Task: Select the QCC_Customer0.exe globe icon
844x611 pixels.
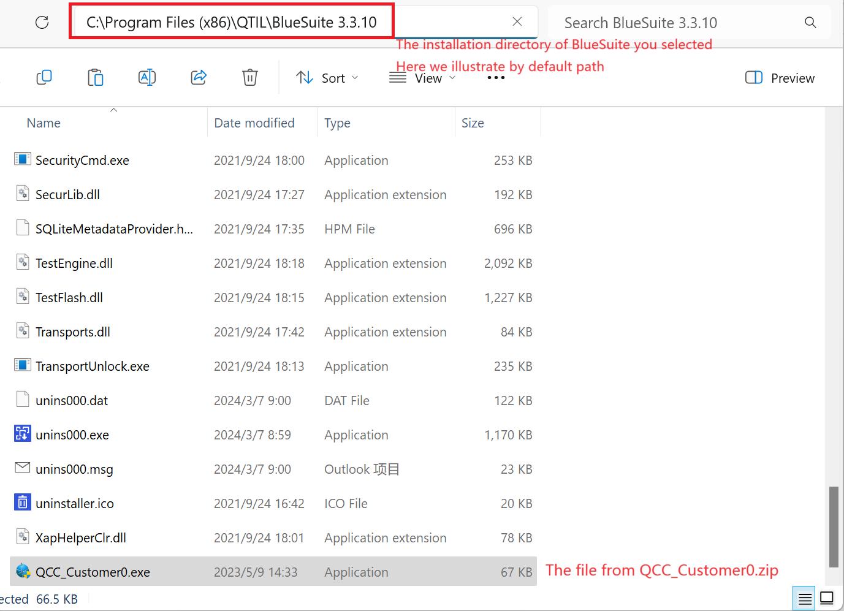Action: pos(23,571)
